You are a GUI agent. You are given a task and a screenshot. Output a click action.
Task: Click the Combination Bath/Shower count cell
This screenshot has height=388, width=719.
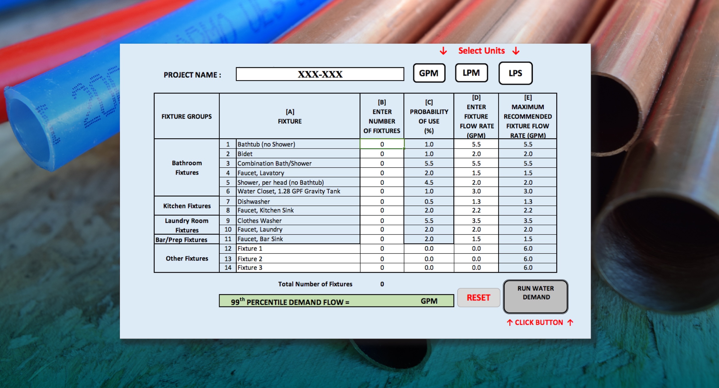[x=382, y=163]
